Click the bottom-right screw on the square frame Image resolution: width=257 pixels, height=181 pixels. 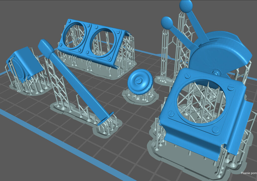coord(215,129)
